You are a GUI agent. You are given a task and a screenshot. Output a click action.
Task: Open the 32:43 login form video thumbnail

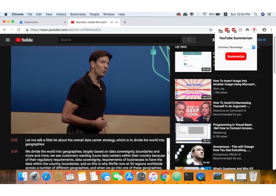193,62
